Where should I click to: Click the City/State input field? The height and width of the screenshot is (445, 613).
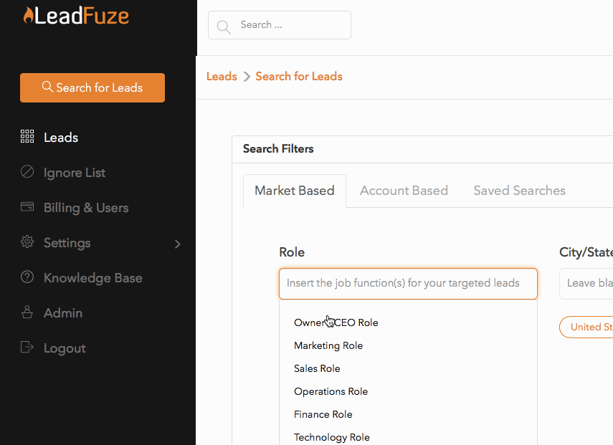(x=586, y=284)
